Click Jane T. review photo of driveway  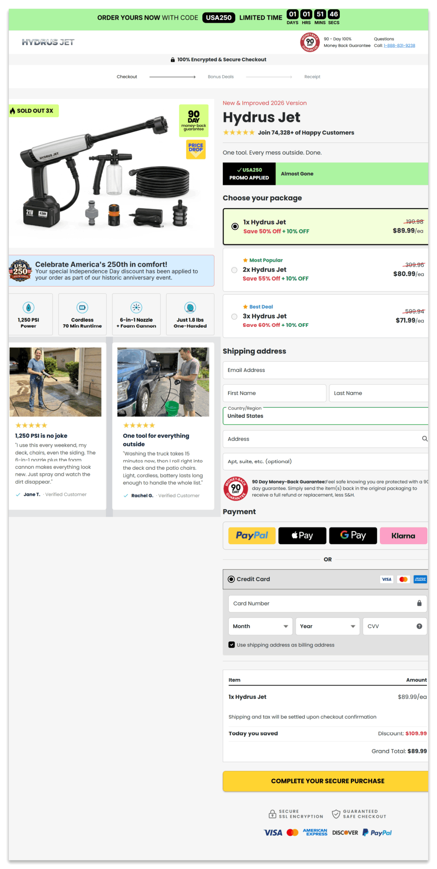55,382
